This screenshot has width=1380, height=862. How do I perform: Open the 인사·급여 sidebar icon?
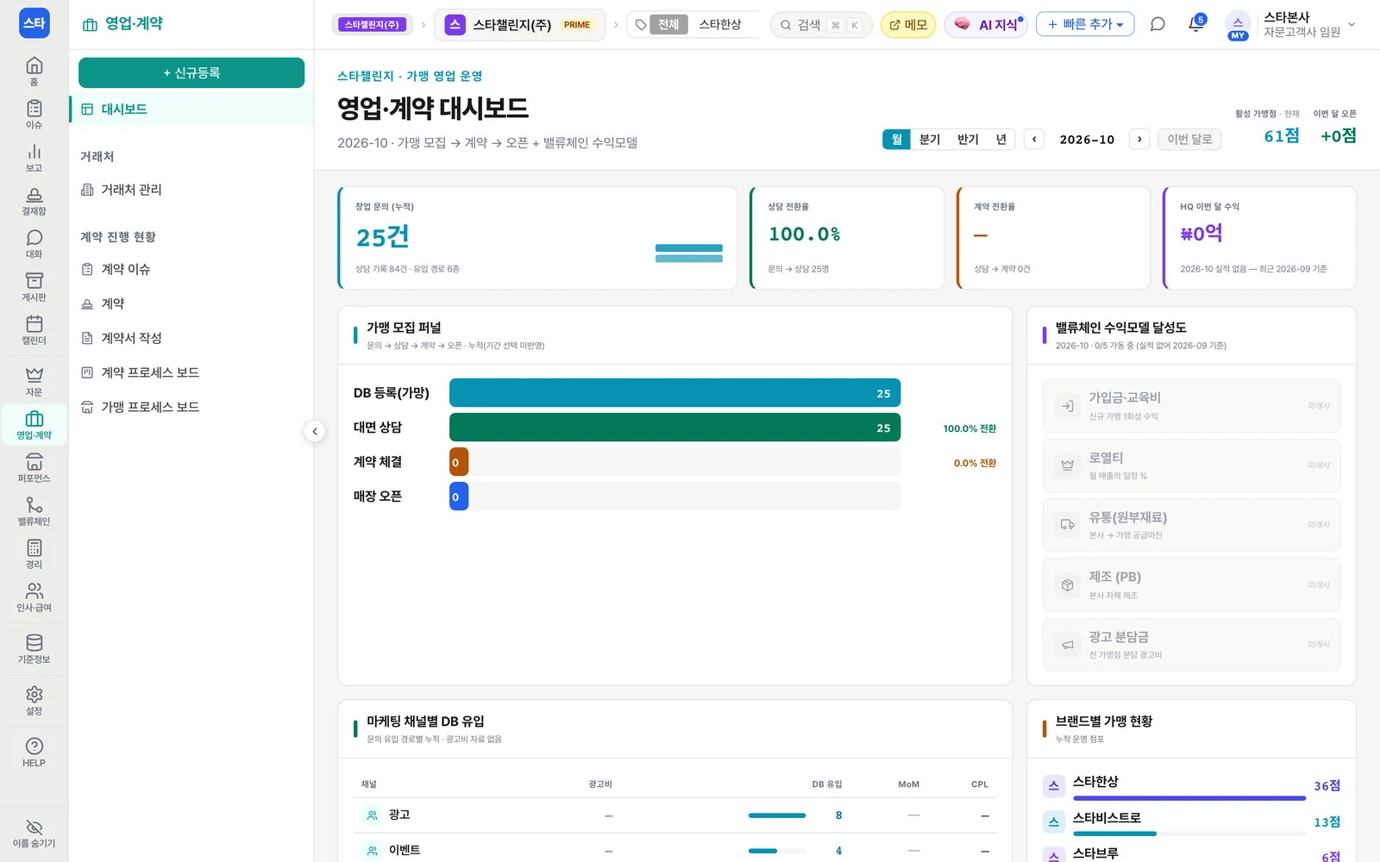coord(34,597)
